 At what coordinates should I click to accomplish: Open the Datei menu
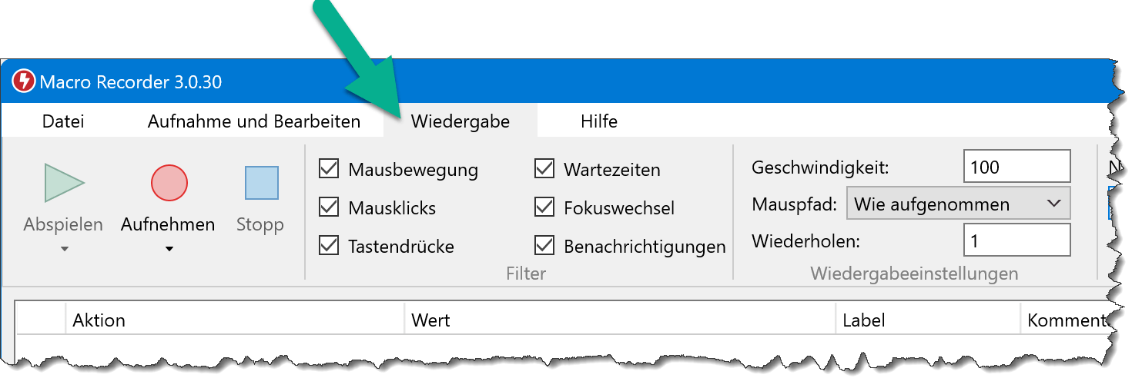[63, 121]
